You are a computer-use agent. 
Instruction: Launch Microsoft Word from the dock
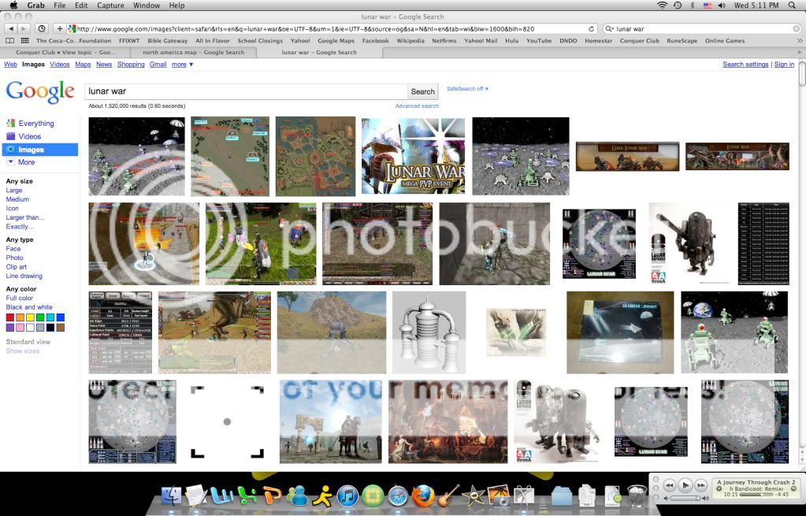pos(222,496)
